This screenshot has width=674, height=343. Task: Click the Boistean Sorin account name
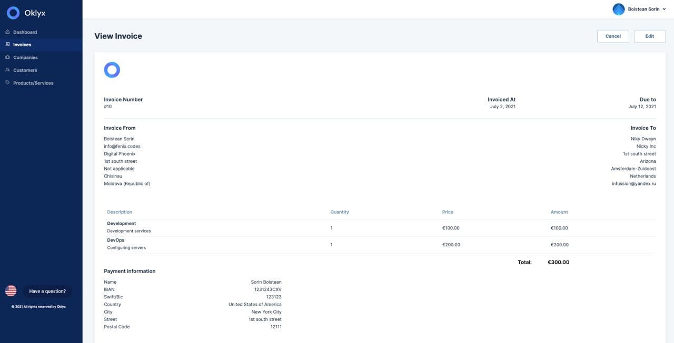click(643, 9)
